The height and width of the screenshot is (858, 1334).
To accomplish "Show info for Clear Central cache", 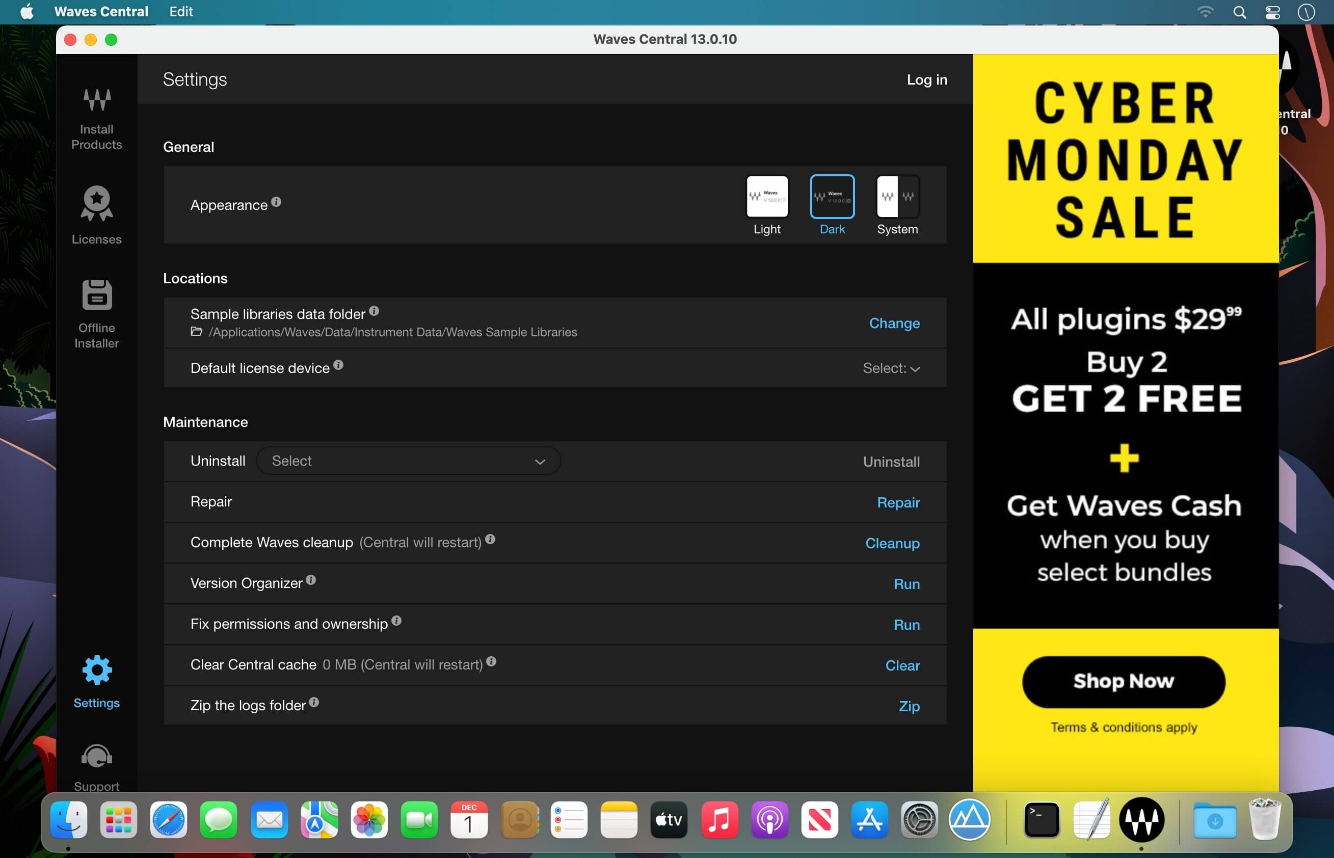I will pos(491,661).
